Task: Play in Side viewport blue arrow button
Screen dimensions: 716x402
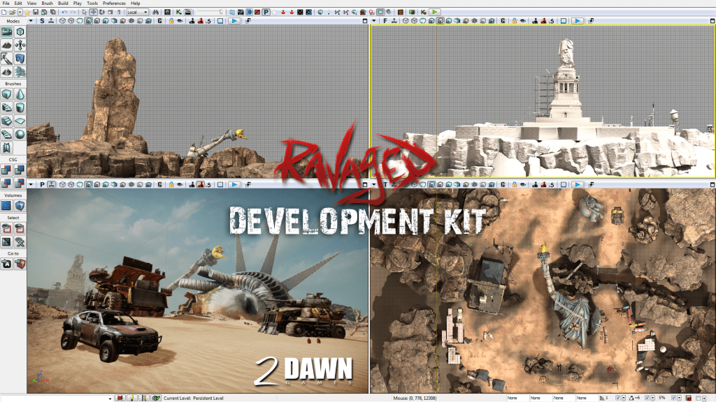Action: [234, 20]
